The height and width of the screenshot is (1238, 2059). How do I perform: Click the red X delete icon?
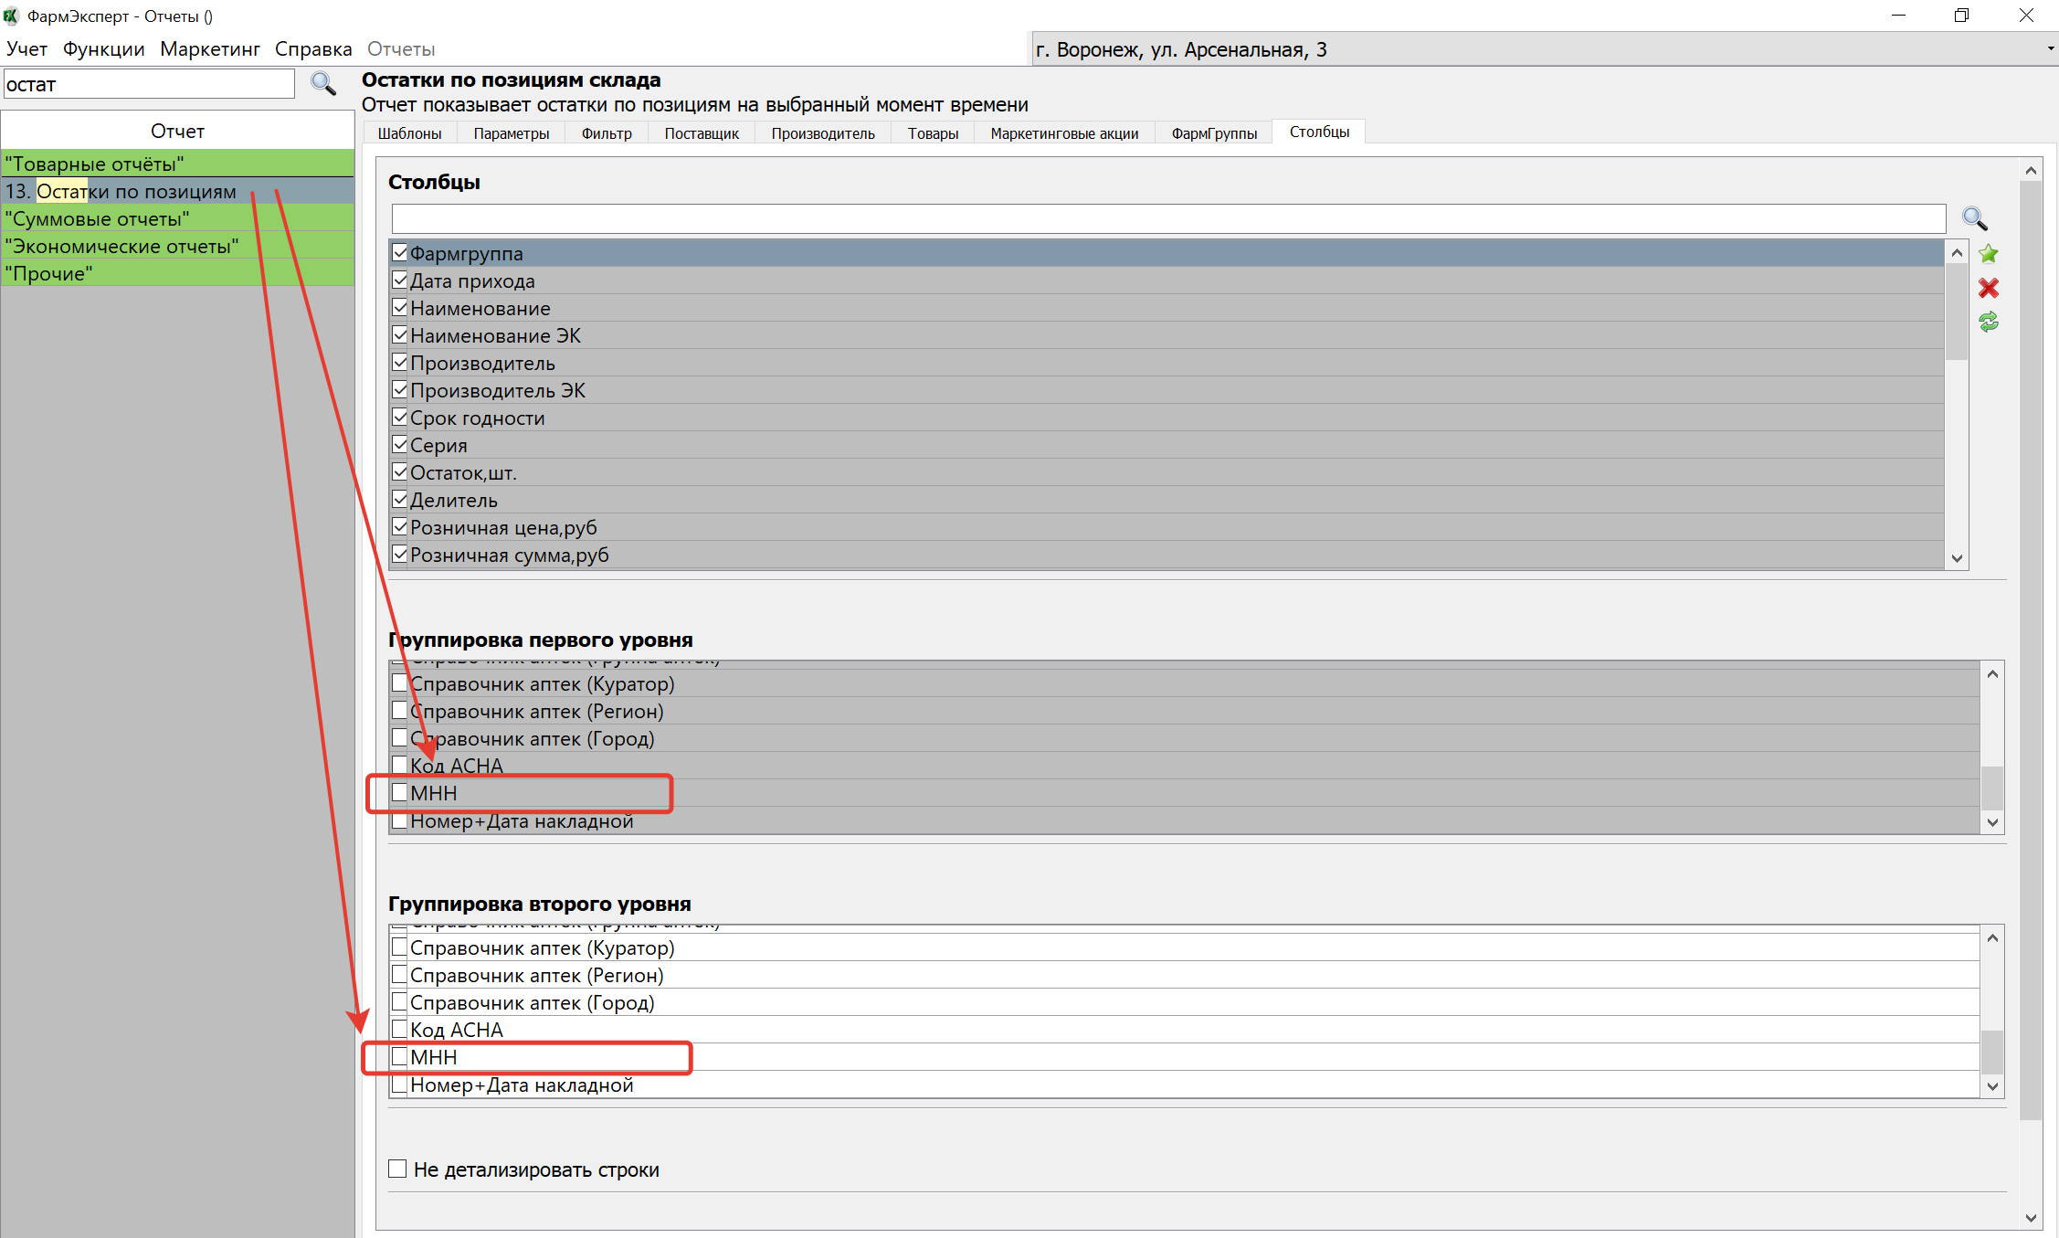pyautogui.click(x=1988, y=288)
